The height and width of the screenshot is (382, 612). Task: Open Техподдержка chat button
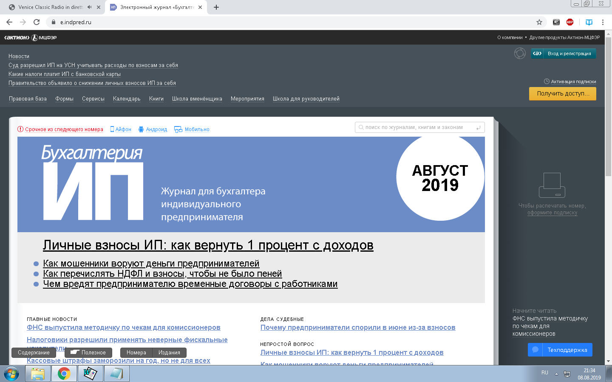tap(560, 350)
